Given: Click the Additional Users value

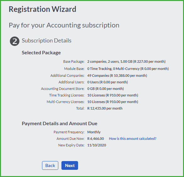Looking at the screenshot, I should pyautogui.click(x=108, y=82).
